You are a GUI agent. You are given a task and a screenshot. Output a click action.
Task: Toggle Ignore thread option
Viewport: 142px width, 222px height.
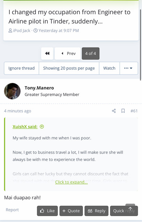click(x=22, y=68)
